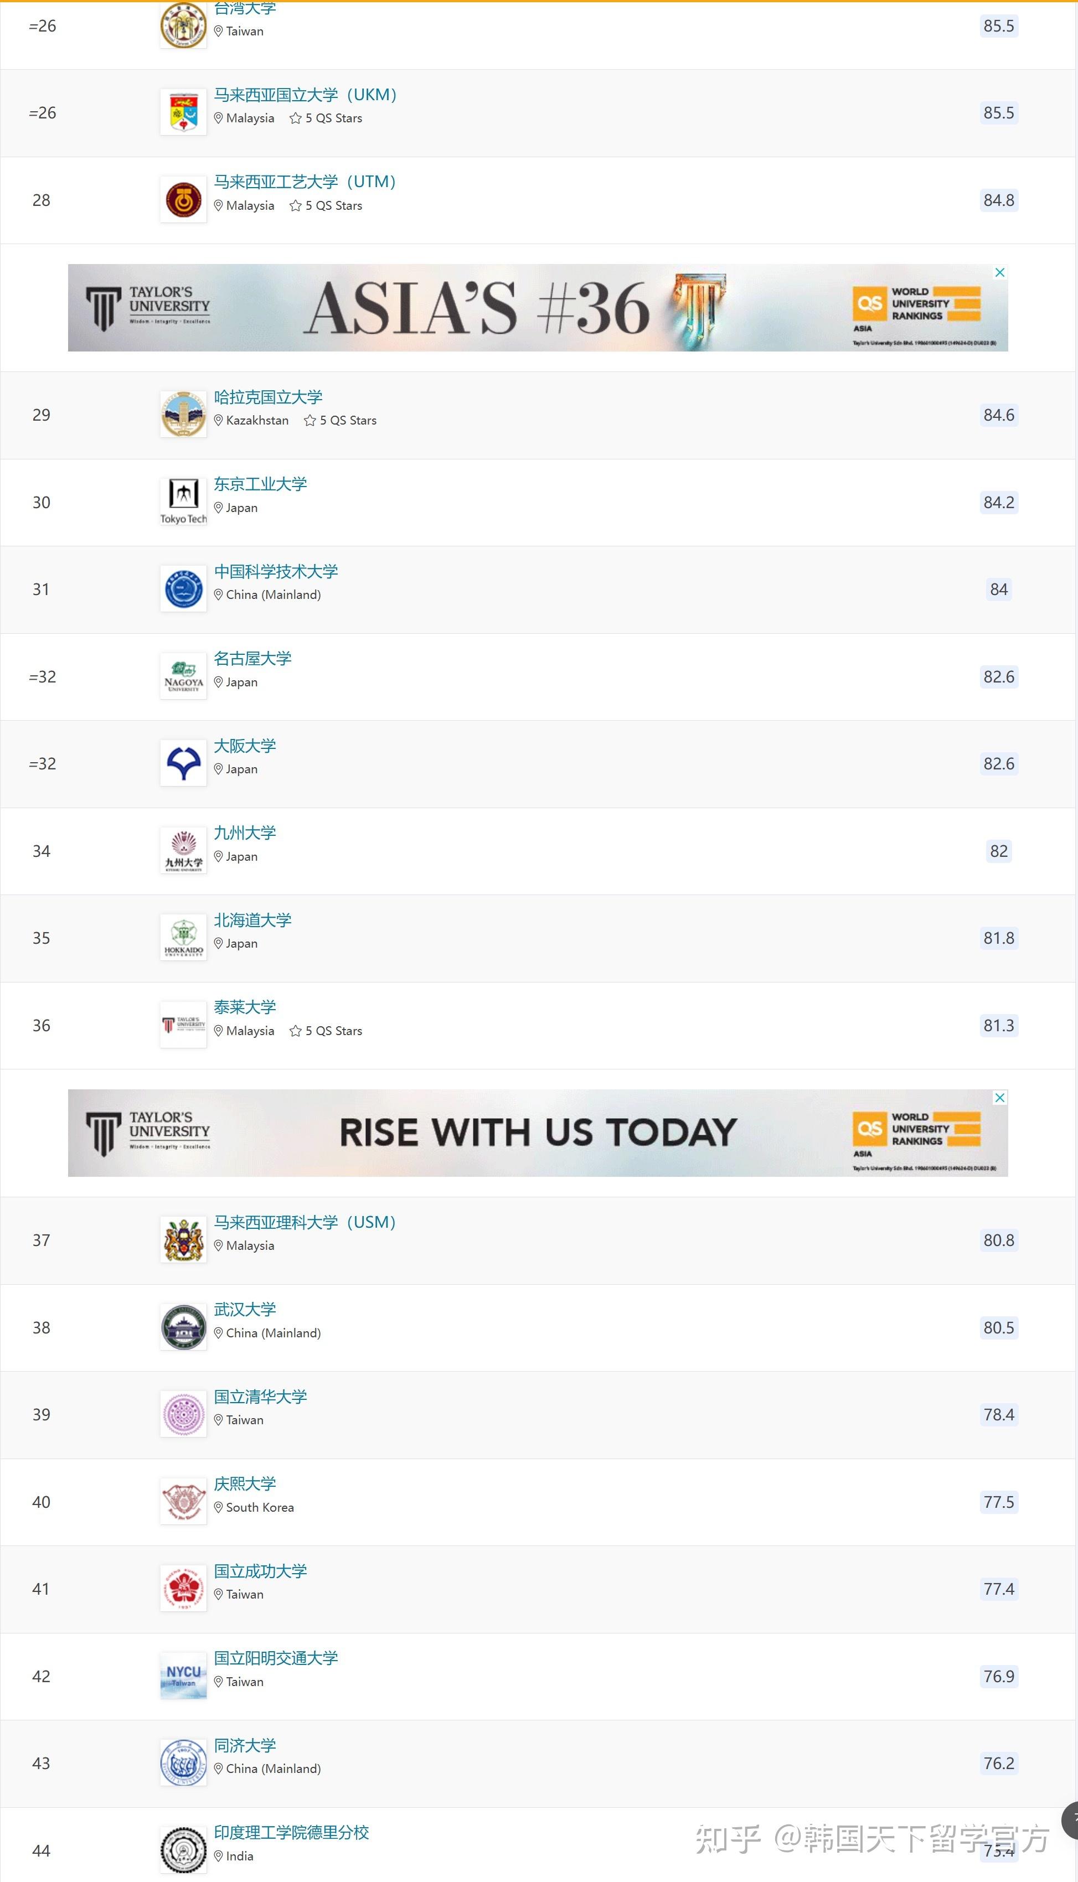Open the 哈拉克国立大学 university link
This screenshot has height=1882, width=1078.
tap(268, 397)
